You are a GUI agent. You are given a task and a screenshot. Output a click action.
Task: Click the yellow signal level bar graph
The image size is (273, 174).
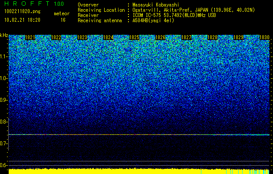pos(139,171)
